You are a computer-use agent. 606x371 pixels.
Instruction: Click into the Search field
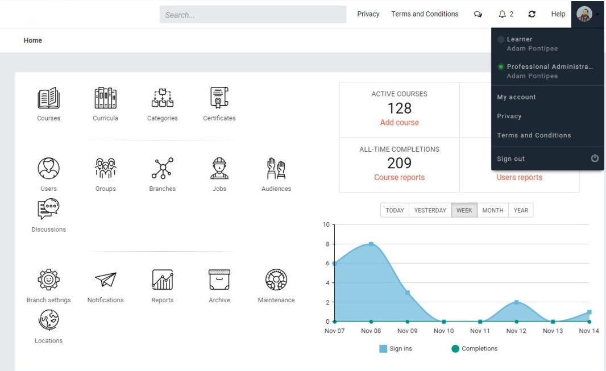click(253, 15)
